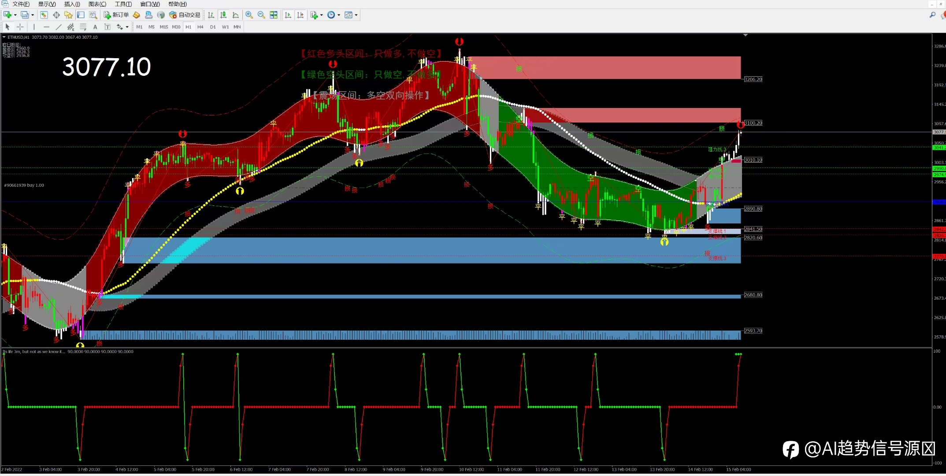Image resolution: width=946 pixels, height=476 pixels.
Task: Expand the arrows objects dropdown arrow
Action: pos(127,27)
